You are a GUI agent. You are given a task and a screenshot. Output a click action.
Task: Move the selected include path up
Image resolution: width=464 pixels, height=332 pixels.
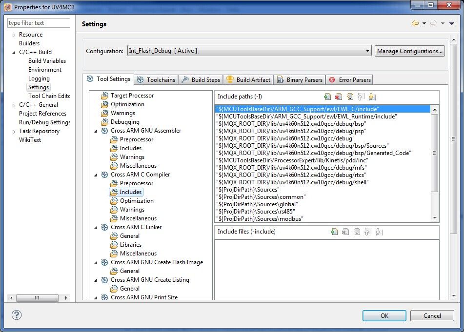click(x=361, y=97)
